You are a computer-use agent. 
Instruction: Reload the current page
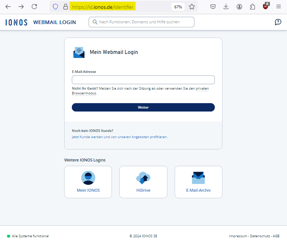coord(34,7)
